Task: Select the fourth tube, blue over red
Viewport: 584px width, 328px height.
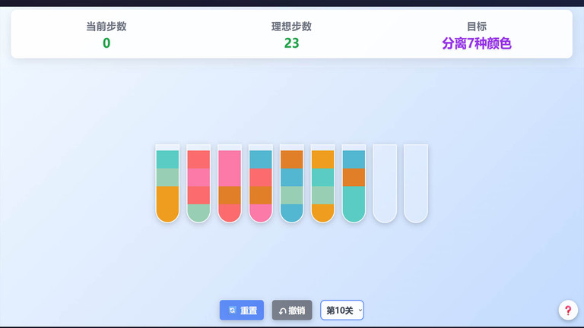Action: point(261,184)
